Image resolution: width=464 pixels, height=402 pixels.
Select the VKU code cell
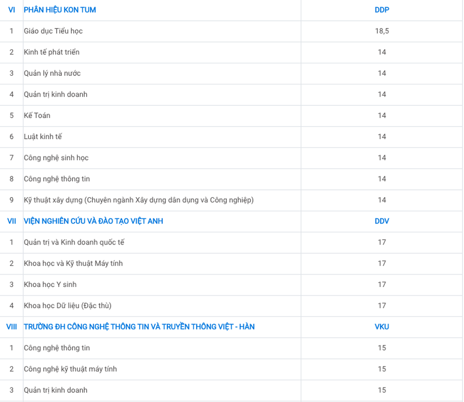[x=381, y=327]
